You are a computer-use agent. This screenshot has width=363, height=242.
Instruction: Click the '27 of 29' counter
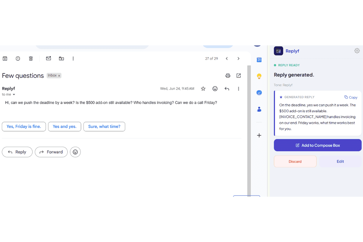[x=211, y=59]
